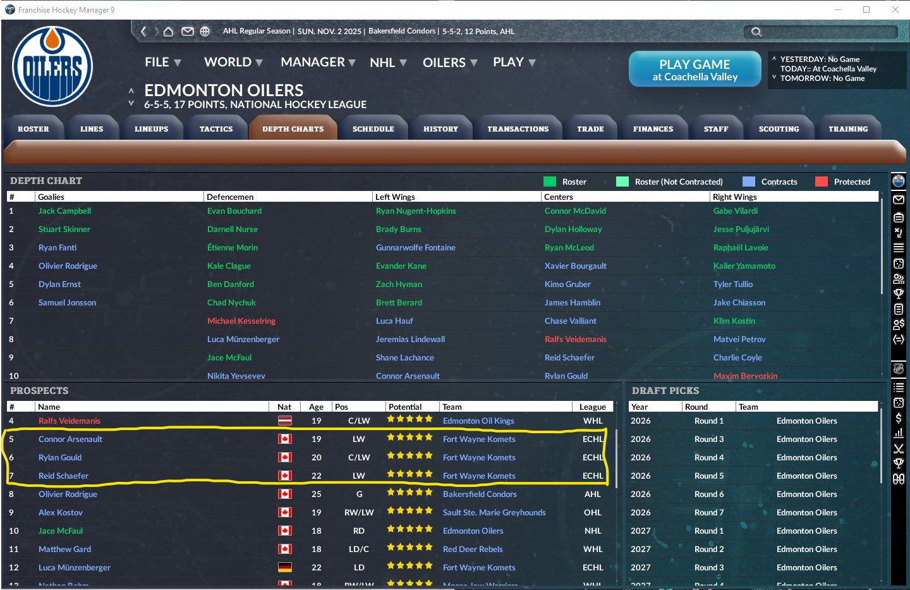Click the home icon in top toolbar
Viewport: 910px width, 590px height.
168,32
